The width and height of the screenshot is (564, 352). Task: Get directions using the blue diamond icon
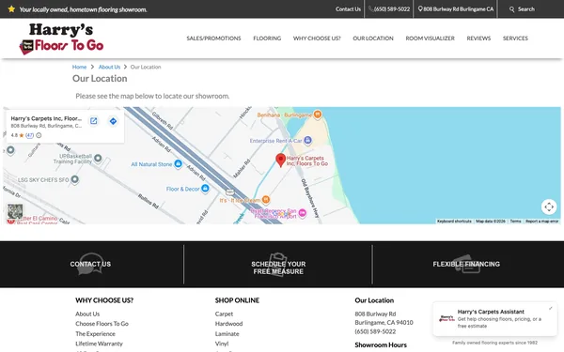[113, 121]
